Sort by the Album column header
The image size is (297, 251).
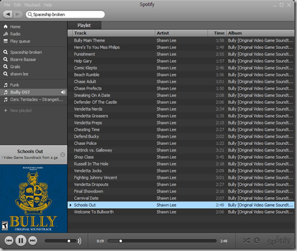(261, 33)
